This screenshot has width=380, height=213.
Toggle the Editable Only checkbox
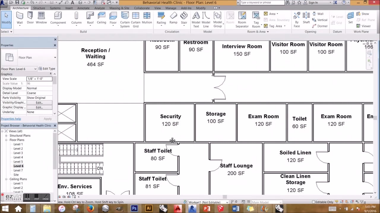(x=313, y=202)
